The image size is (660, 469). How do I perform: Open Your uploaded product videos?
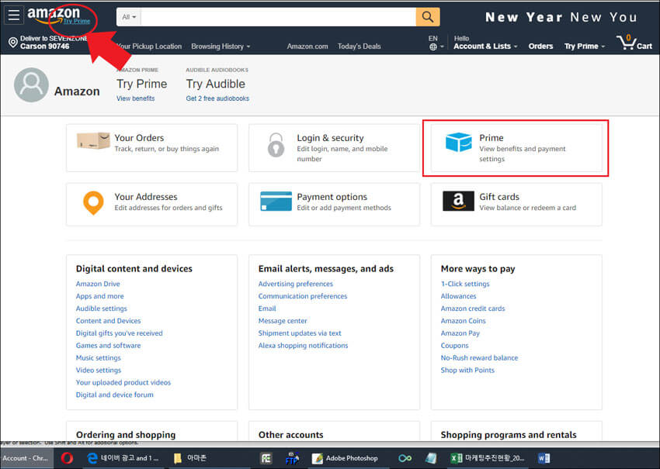coord(123,382)
